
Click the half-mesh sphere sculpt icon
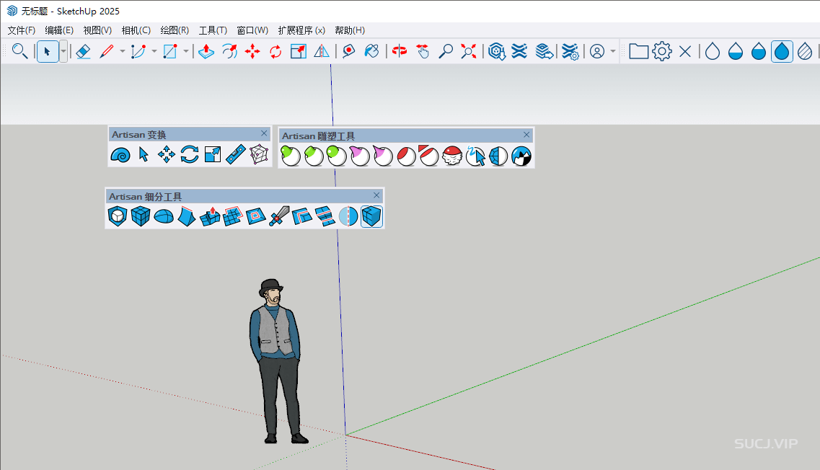point(498,156)
